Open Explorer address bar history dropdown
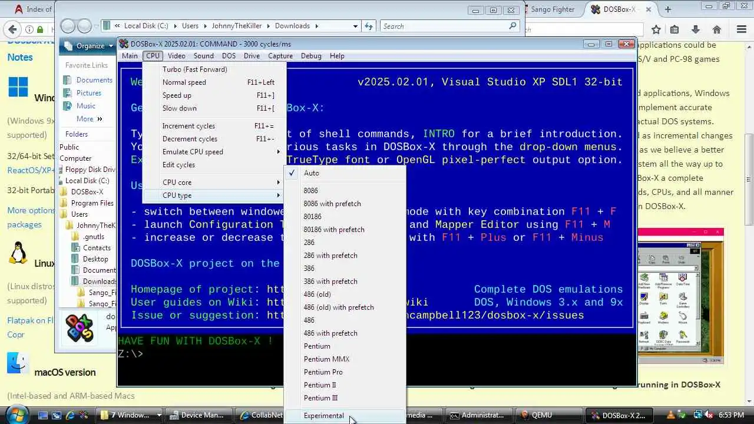Viewport: 754px width, 424px height. 355,26
